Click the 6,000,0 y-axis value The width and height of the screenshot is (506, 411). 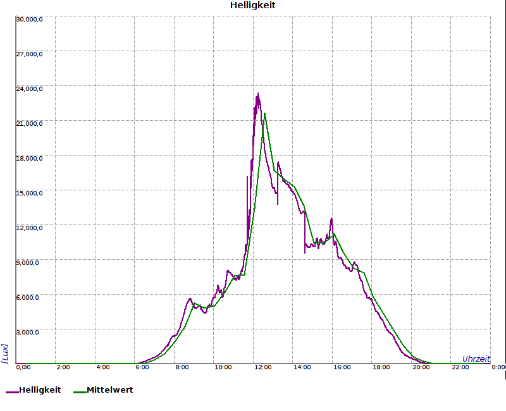[x=27, y=297]
